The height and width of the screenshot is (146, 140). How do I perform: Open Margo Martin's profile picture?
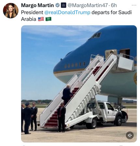pos(11,10)
